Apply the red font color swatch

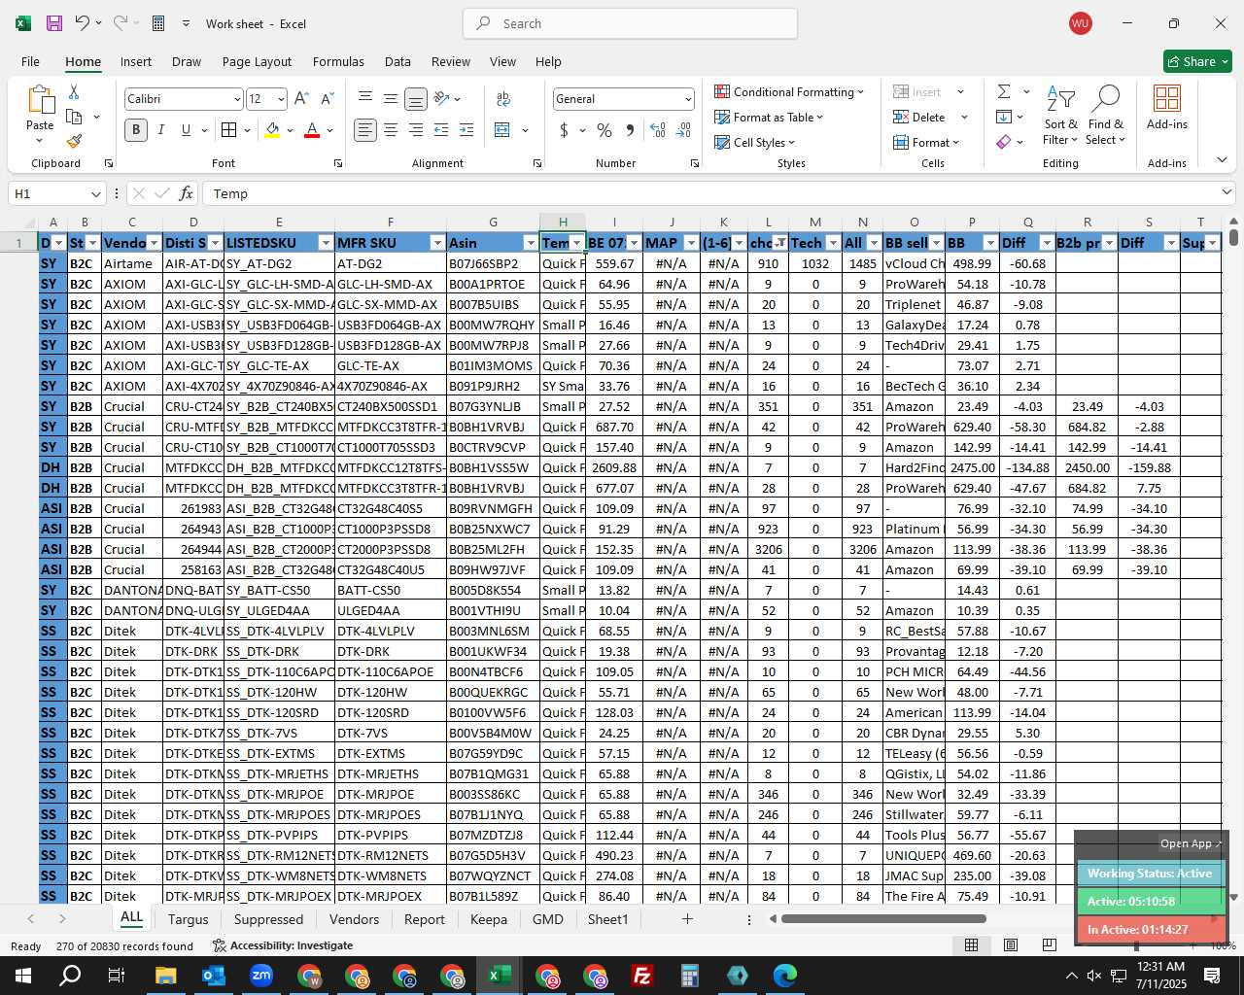pos(312,130)
